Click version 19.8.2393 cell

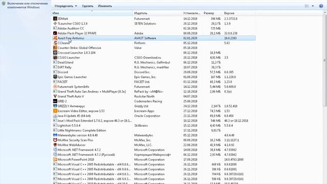[x=230, y=38]
